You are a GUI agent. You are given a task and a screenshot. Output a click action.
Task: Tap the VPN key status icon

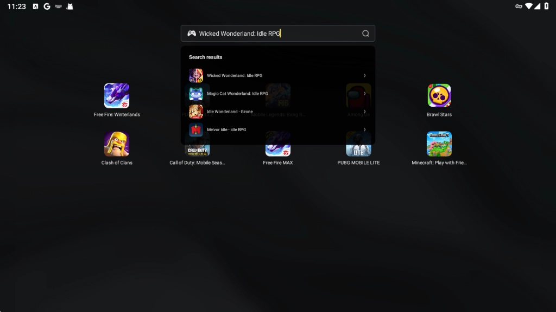point(519,6)
